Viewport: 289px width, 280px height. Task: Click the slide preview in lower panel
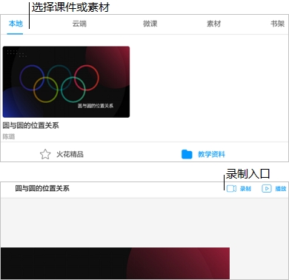pyautogui.click(x=115, y=263)
